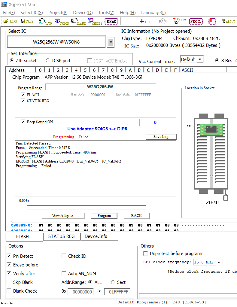Switch to the FLASH tab
237x307 pixels.
24,236
